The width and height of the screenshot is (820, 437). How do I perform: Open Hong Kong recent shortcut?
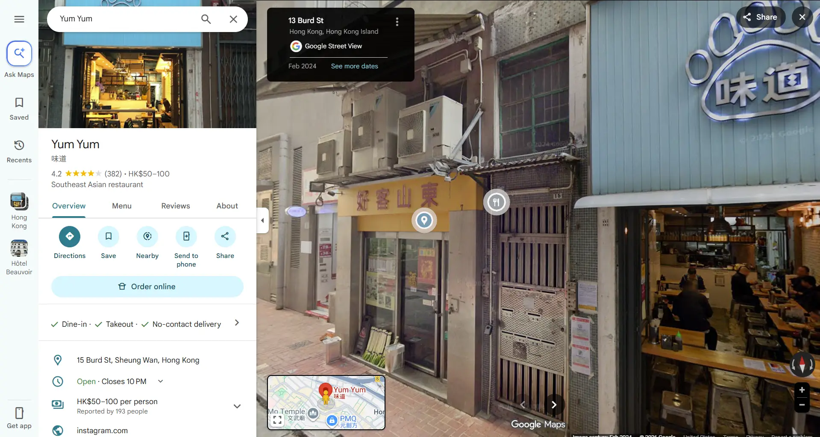(19, 211)
